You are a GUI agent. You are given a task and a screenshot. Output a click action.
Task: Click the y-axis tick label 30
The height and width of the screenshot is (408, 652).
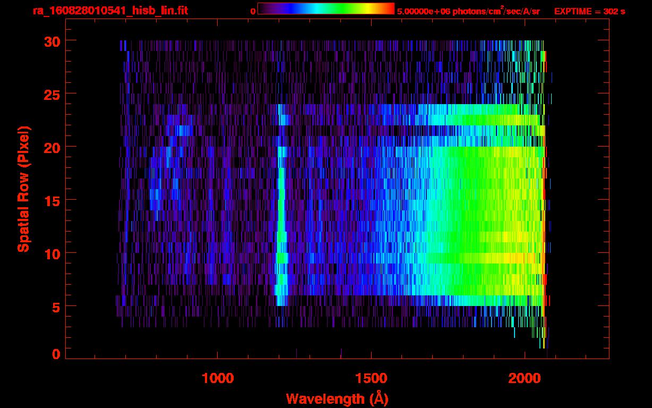click(x=52, y=41)
